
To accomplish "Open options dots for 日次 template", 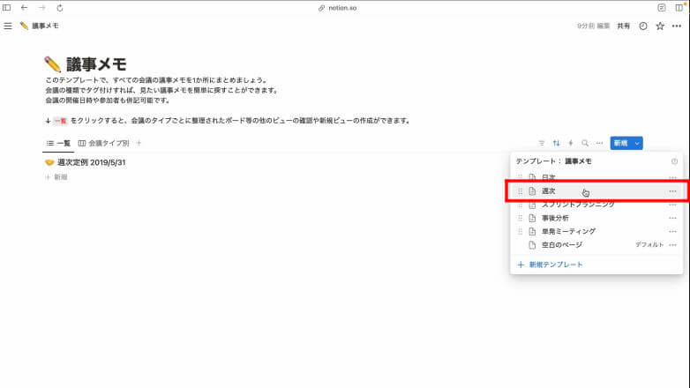I will [x=672, y=178].
